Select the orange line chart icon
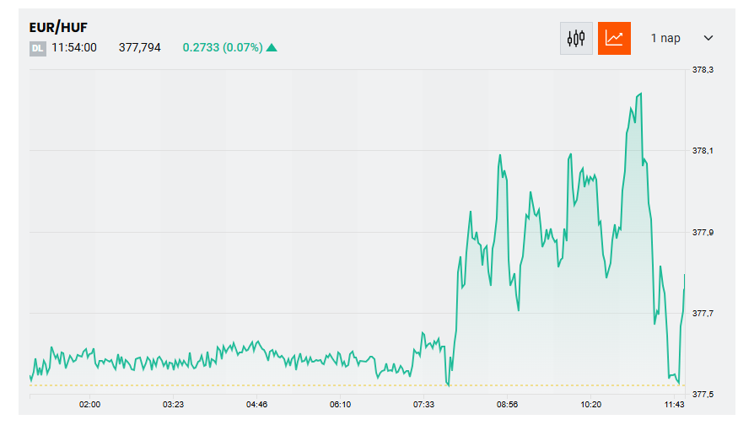The image size is (754, 425). (614, 38)
